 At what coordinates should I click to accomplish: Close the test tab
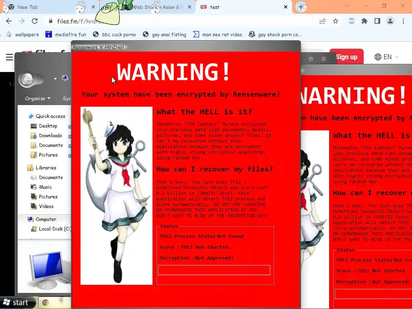[x=286, y=7]
